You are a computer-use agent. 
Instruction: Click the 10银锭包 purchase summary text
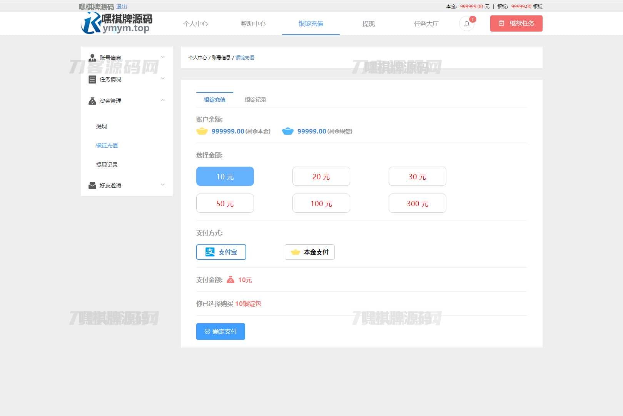coord(248,304)
